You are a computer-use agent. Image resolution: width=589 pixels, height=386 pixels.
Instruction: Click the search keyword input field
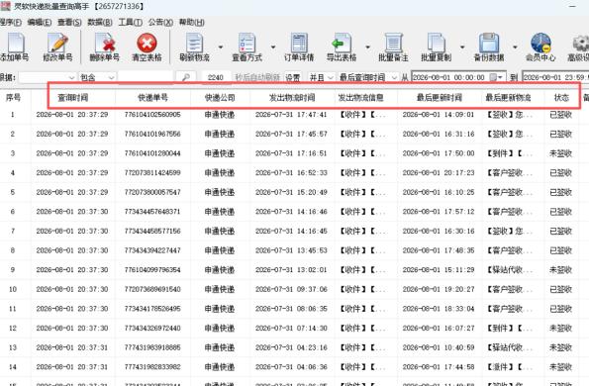146,77
